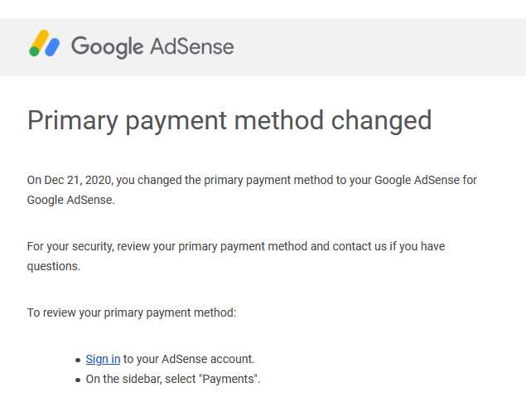
Task: Click the bullet dot before Sign in
Action: point(78,360)
